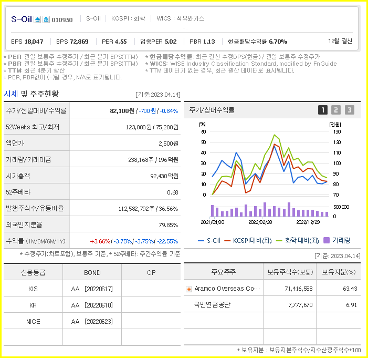Click the purple 거래량 legend square
The height and width of the screenshot is (358, 368).
click(327, 240)
